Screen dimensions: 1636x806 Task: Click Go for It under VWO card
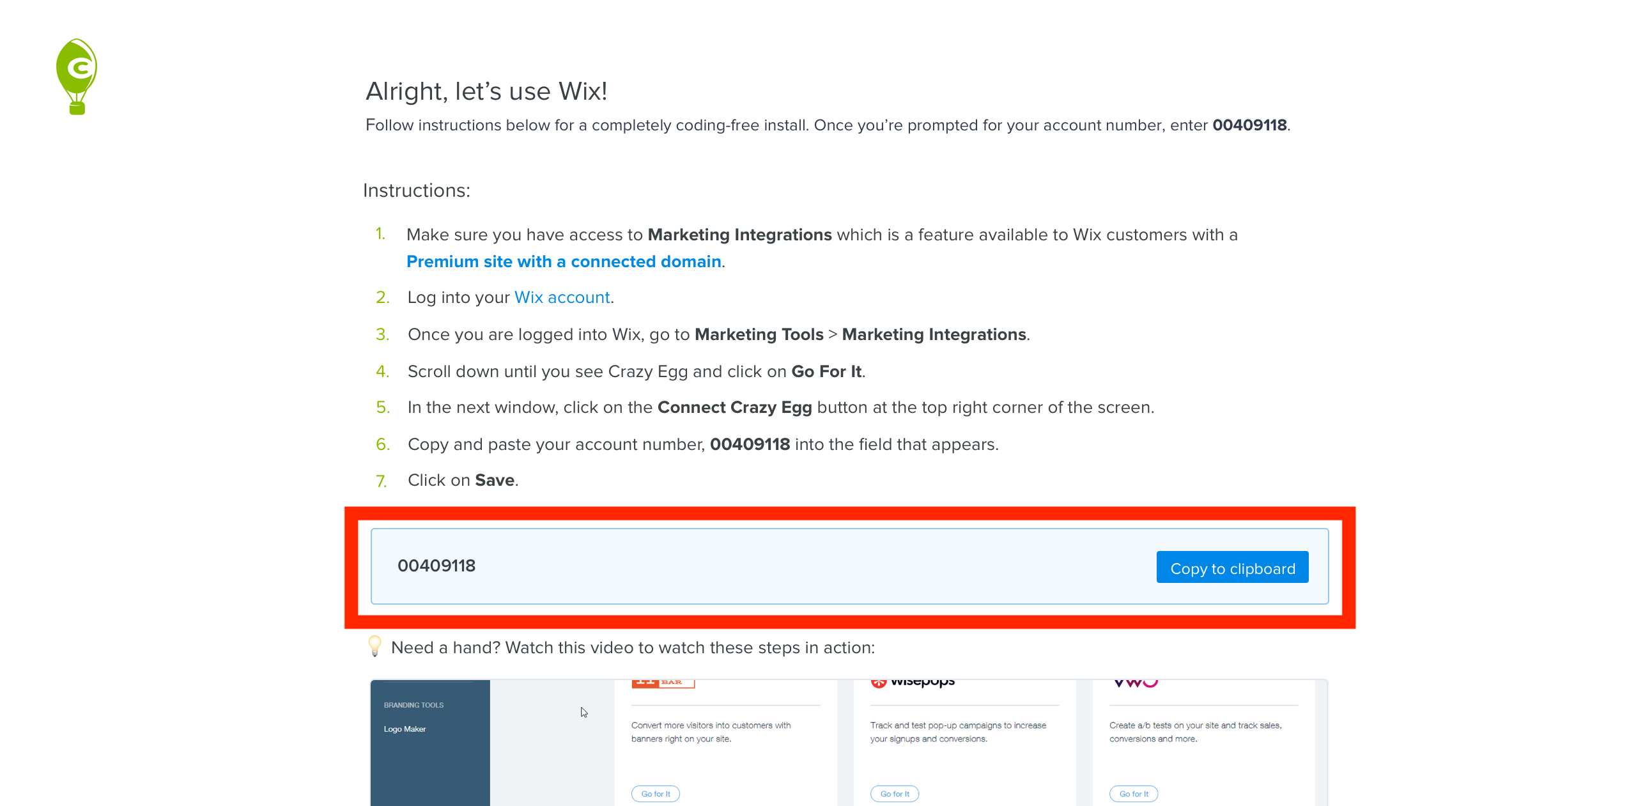point(1134,794)
